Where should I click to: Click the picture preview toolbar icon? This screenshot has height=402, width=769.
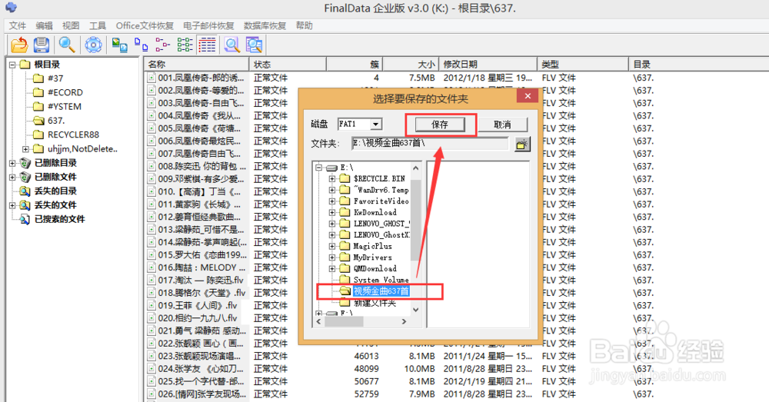pyautogui.click(x=120, y=45)
